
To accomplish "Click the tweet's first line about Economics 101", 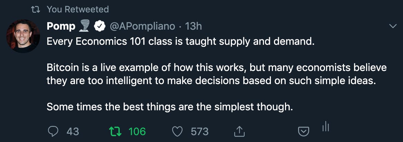I will click(180, 42).
